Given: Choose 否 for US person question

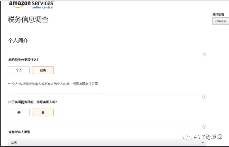Looking at the screenshot, I should (x=43, y=112).
